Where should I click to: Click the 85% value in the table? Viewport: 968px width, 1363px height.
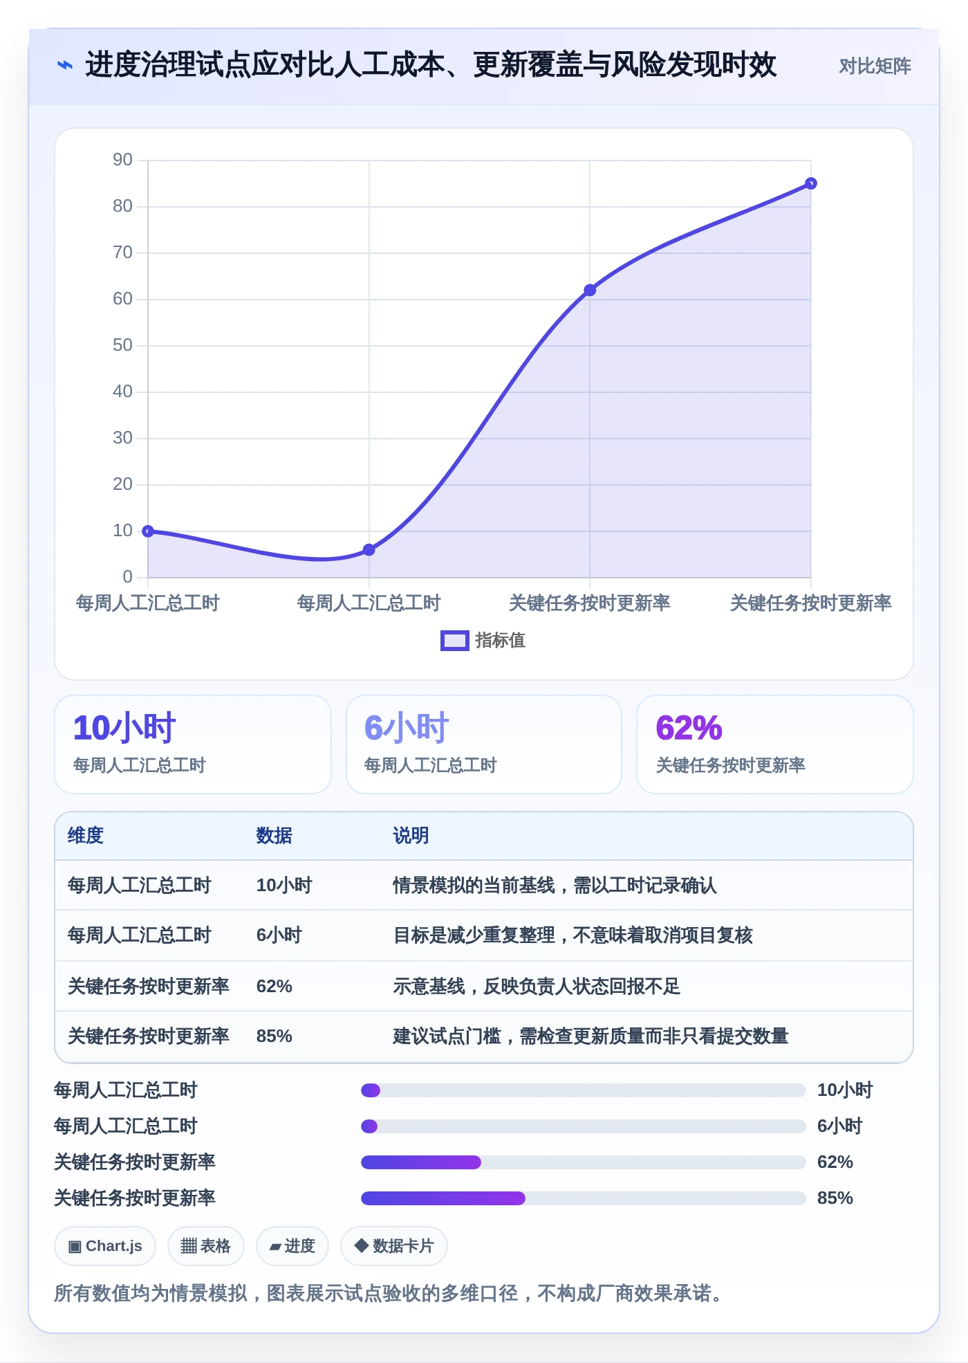click(274, 1036)
